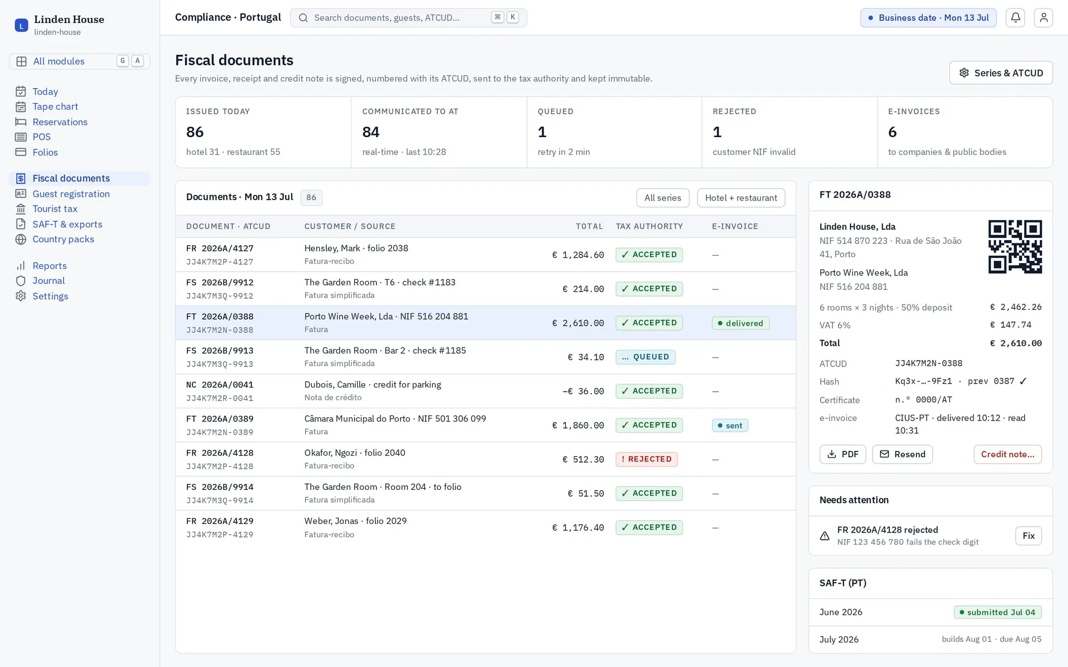Open the All series filter
Screen dimensions: 1068x667
coord(663,198)
